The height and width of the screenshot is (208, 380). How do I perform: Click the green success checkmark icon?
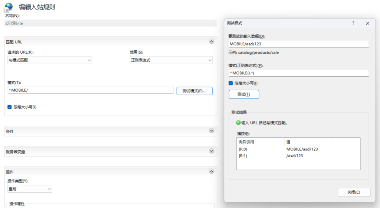[x=238, y=123]
